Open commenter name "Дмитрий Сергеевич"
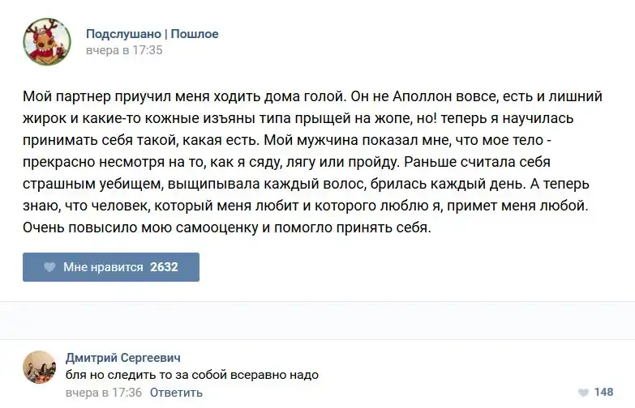 (122, 358)
